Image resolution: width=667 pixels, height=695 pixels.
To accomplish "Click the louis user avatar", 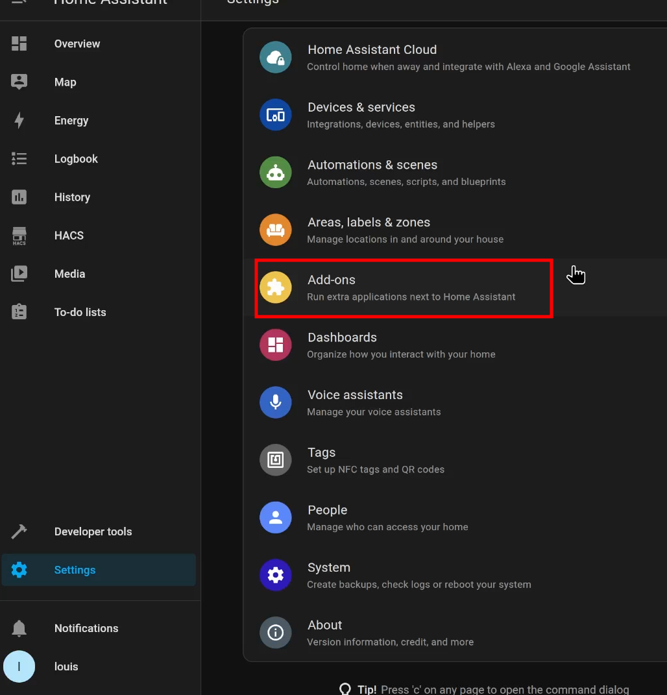I will click(19, 666).
